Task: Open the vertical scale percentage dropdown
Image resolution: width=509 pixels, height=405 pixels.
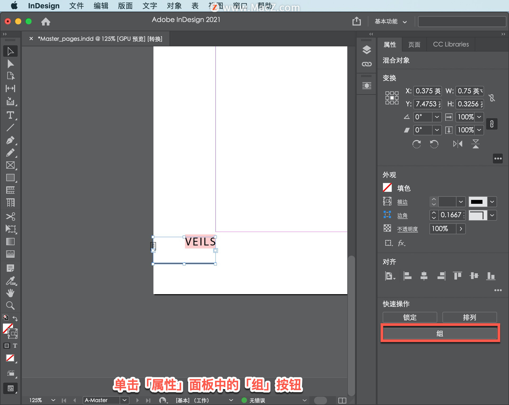Action: pos(479,130)
